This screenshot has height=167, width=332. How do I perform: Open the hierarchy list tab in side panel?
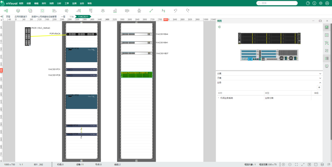click(x=327, y=58)
